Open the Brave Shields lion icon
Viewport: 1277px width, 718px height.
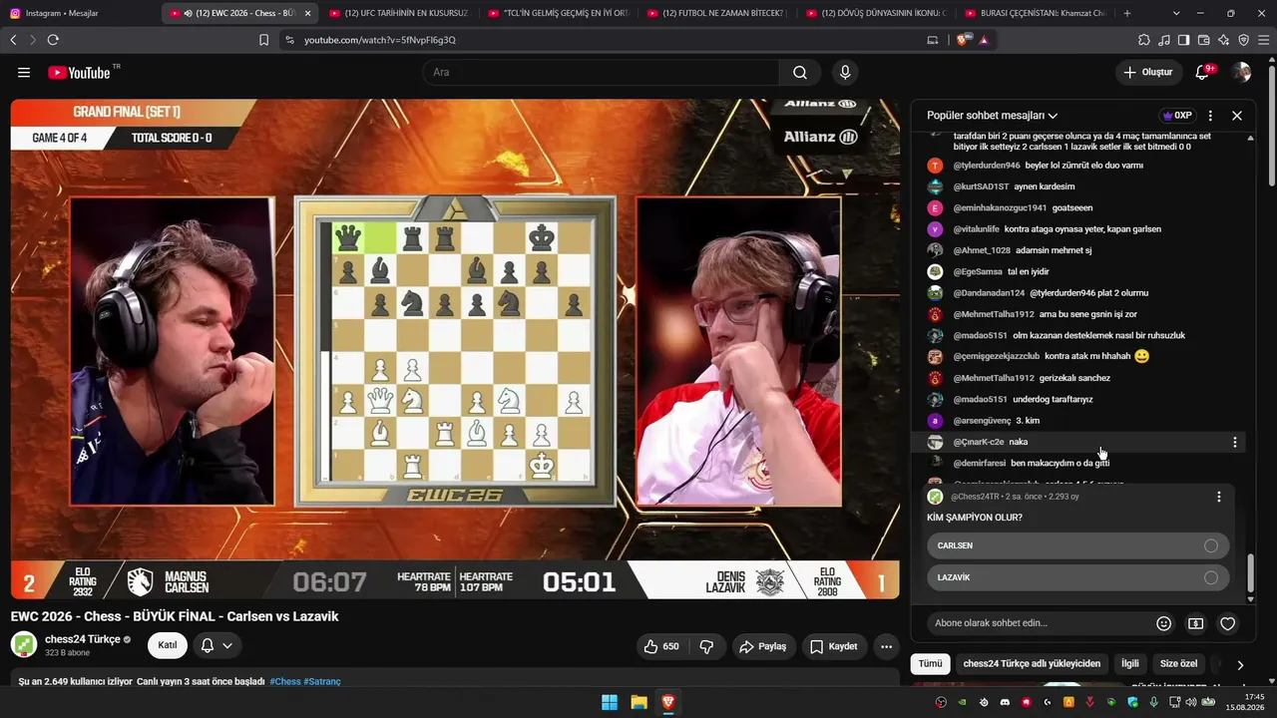(x=963, y=40)
